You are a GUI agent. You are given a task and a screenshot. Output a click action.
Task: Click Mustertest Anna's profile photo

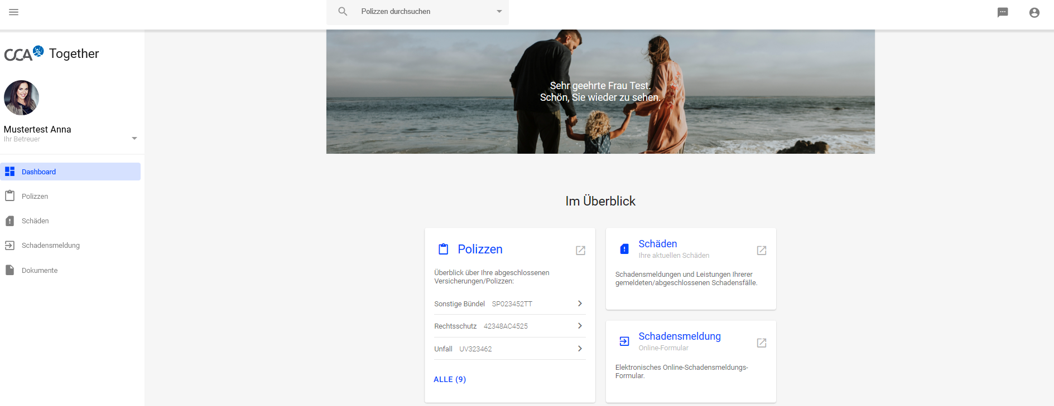click(x=21, y=97)
